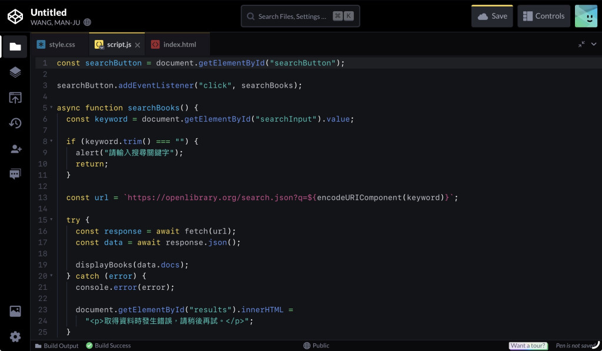602x351 pixels.
Task: Click the addEventListener text on line 3
Action: 156,85
